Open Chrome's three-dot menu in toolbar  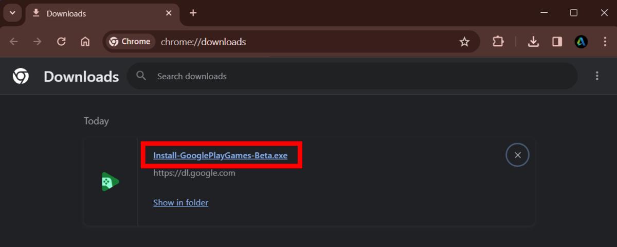click(x=604, y=42)
